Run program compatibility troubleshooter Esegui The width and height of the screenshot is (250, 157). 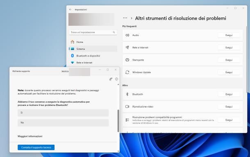[x=229, y=120]
